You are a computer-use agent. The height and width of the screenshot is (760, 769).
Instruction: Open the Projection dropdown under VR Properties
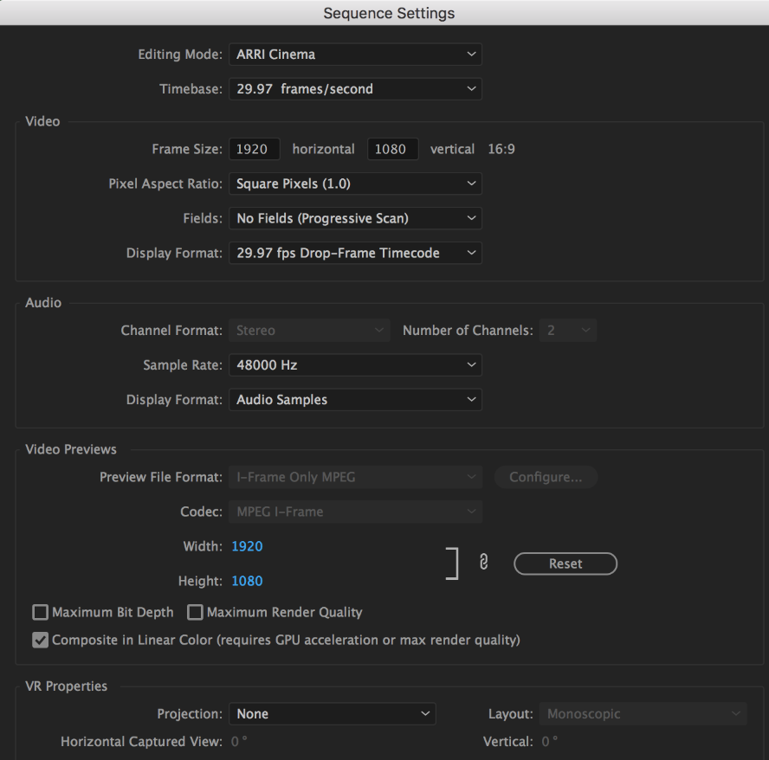pos(332,713)
